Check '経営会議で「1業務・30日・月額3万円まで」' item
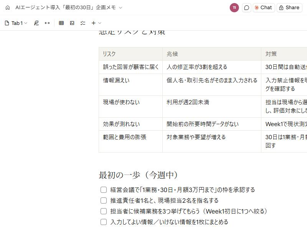The image size is (307, 230). coord(104,190)
